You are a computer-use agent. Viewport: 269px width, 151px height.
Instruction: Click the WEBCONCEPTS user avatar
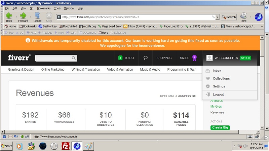(209, 58)
